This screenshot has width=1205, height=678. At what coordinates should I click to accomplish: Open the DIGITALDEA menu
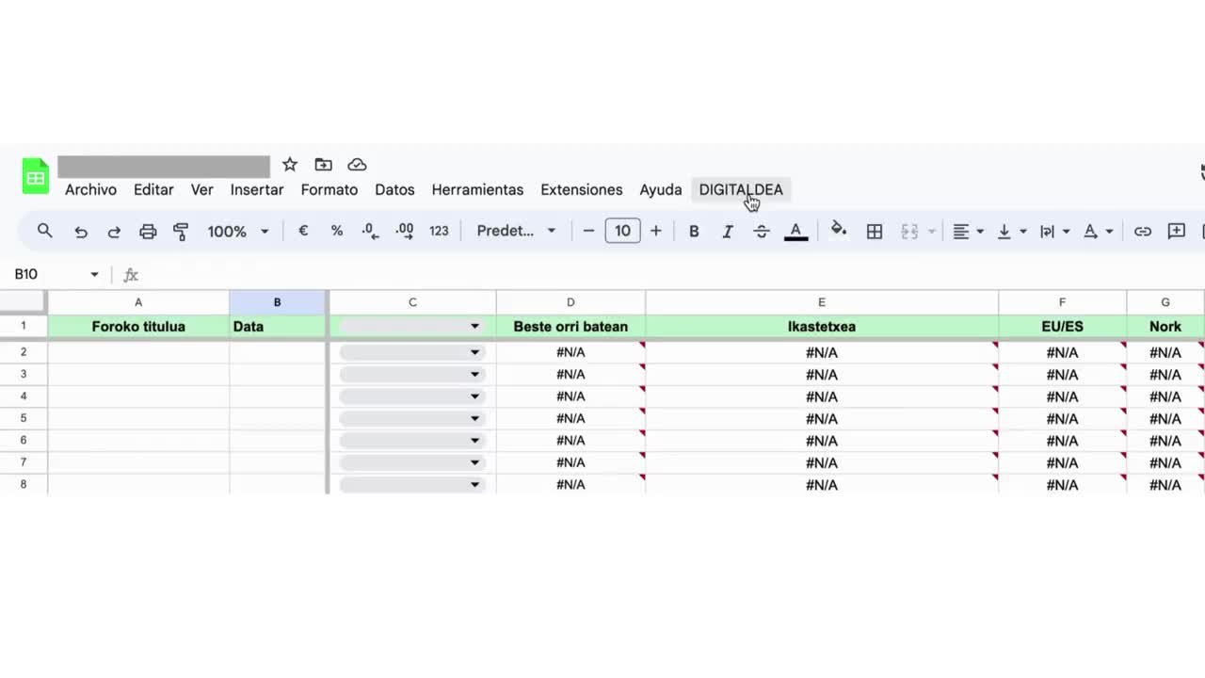pos(741,189)
